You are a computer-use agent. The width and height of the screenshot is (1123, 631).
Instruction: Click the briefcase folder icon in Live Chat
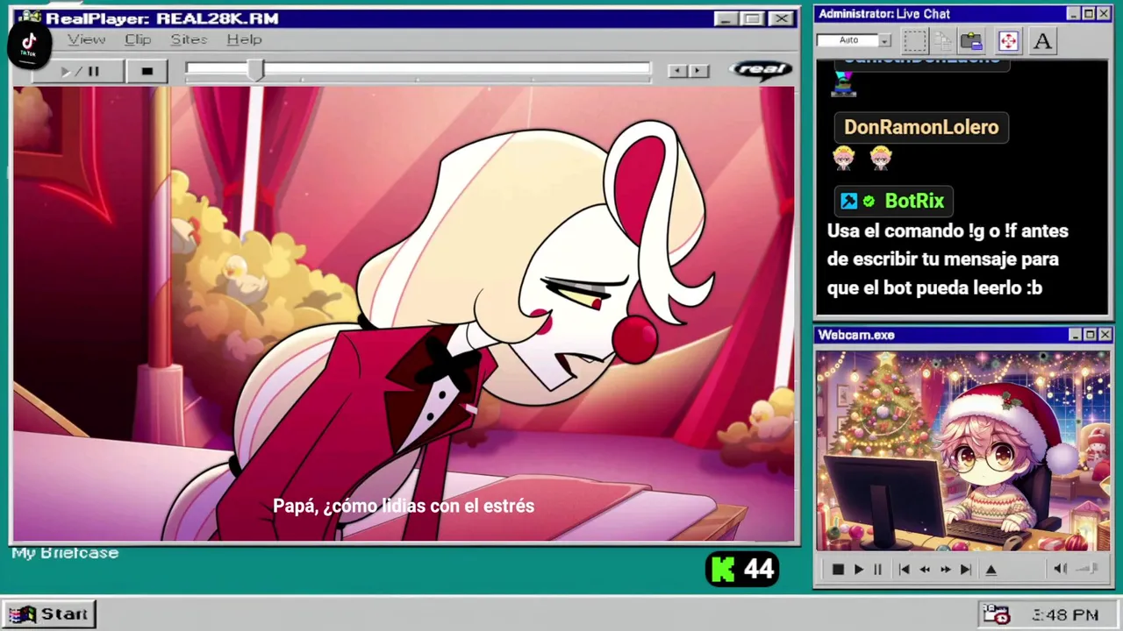coord(971,40)
